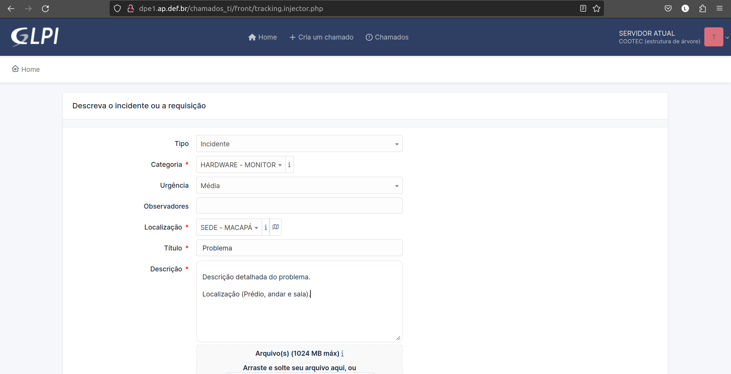This screenshot has height=374, width=731.
Task: Click the user avatar T
Action: click(x=713, y=37)
